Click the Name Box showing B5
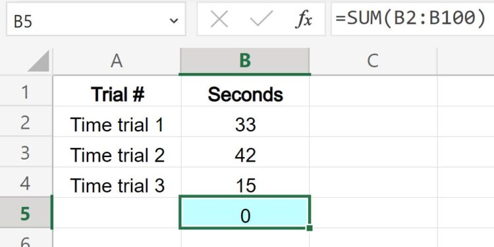The image size is (494, 247). click(96, 19)
